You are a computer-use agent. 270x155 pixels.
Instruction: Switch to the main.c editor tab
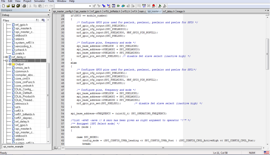click(x=142, y=11)
